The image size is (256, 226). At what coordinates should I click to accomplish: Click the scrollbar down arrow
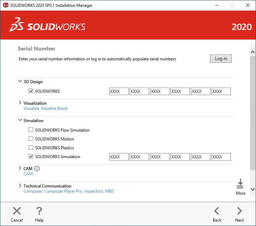[x=253, y=189]
